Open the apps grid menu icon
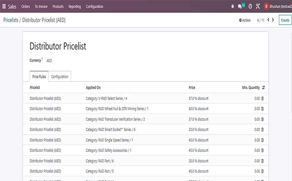The height and width of the screenshot is (181, 292). click(x=4, y=6)
